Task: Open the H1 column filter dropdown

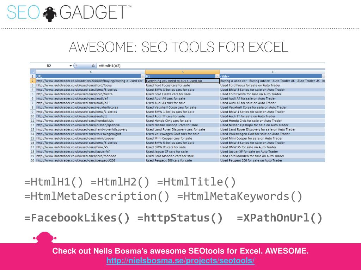Action: tap(217, 76)
